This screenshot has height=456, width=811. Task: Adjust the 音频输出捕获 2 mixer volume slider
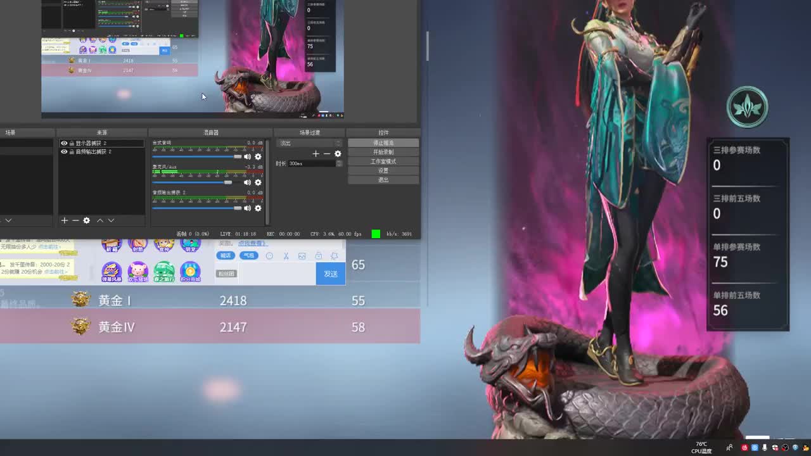tap(197, 208)
